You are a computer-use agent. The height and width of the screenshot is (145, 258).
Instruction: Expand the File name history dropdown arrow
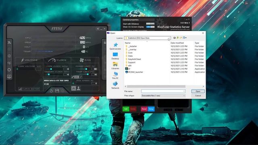[184, 91]
